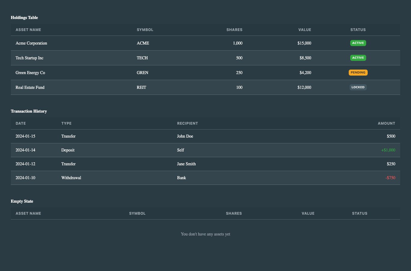The height and width of the screenshot is (271, 411).
Task: Click the DATE column header
Action: coord(21,123)
